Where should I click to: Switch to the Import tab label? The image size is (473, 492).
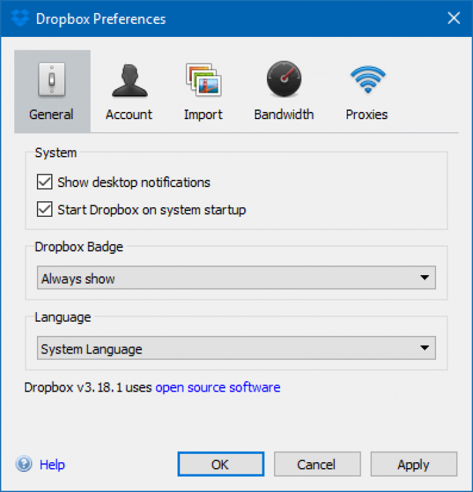(203, 115)
